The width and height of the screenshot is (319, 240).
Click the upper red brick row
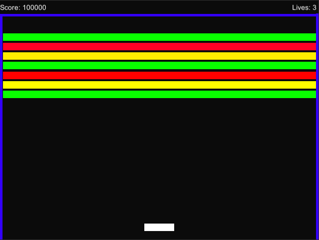[159, 47]
